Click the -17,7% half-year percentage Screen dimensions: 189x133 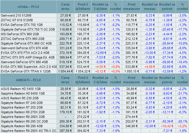[182, 29]
